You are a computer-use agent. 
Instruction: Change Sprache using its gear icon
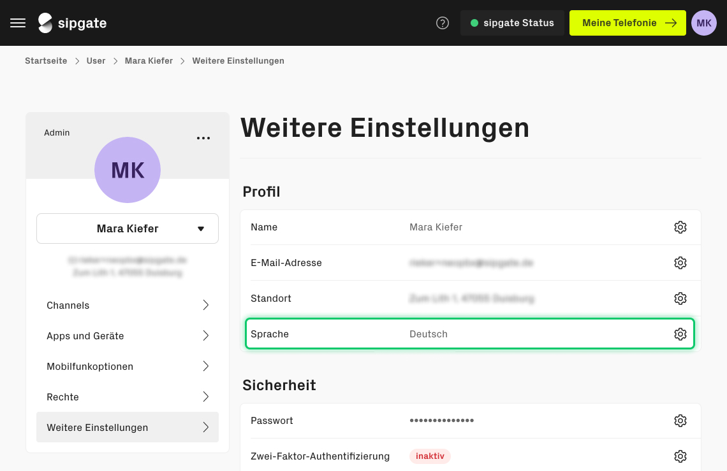[x=680, y=334]
